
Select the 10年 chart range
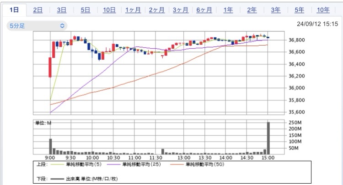323,10
